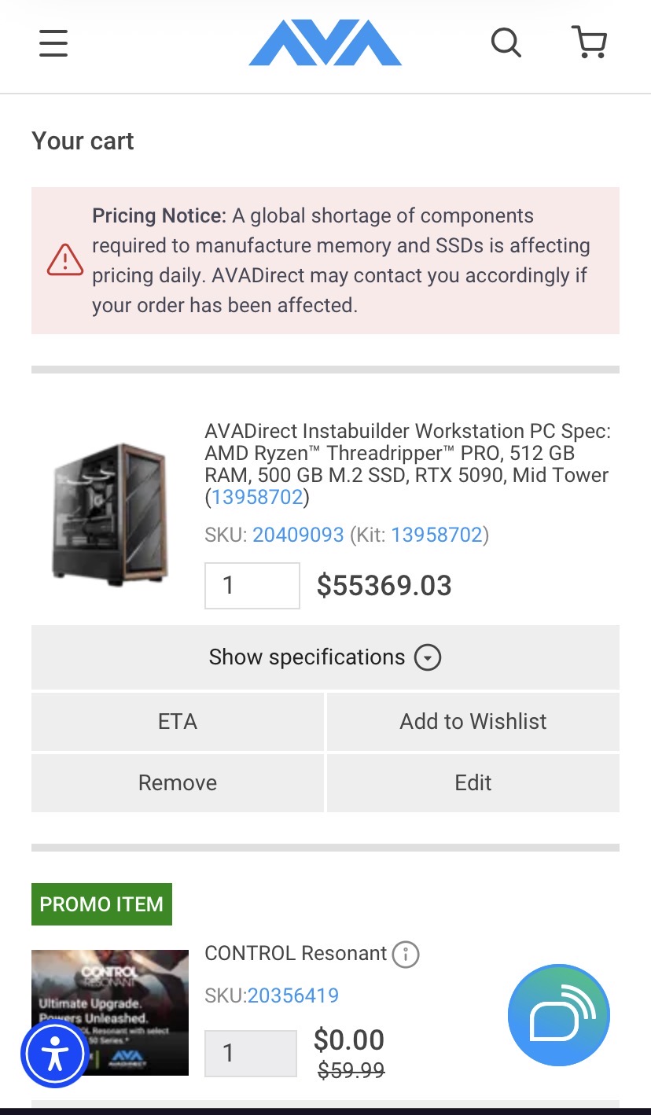Check ETA for the workstation

[x=178, y=722]
